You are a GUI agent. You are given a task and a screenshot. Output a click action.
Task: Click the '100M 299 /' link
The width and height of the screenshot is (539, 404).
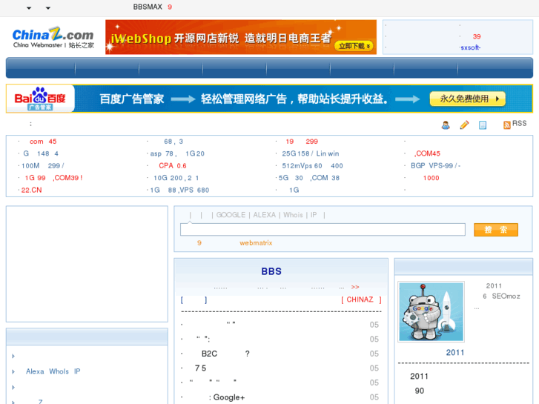coord(42,166)
